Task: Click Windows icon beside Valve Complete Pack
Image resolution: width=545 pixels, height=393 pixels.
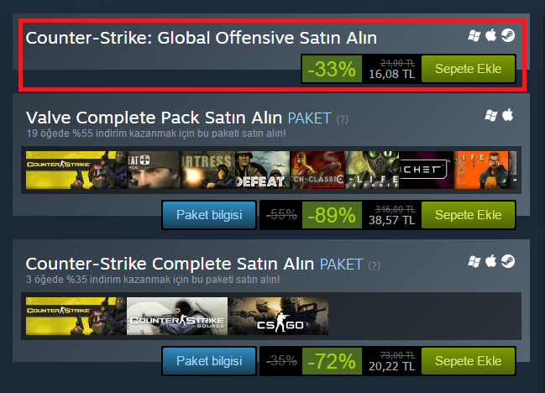Action: [x=491, y=115]
